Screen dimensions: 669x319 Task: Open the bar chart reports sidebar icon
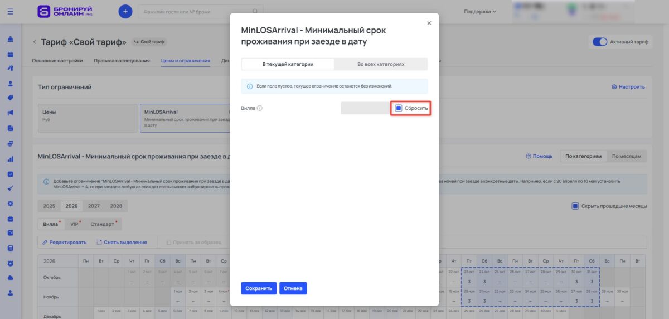pyautogui.click(x=11, y=158)
